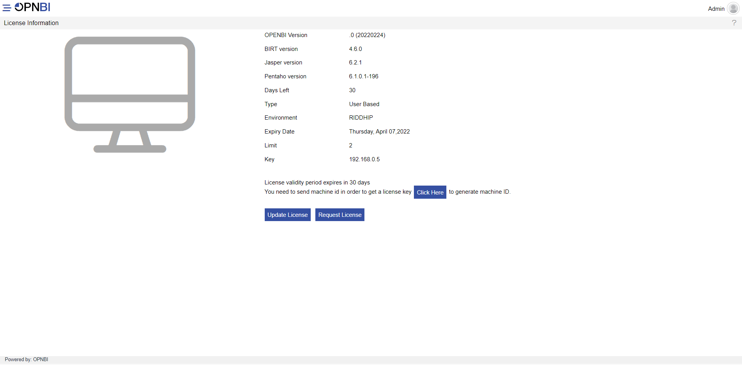Click the Limit label
This screenshot has height=365, width=742.
[271, 145]
